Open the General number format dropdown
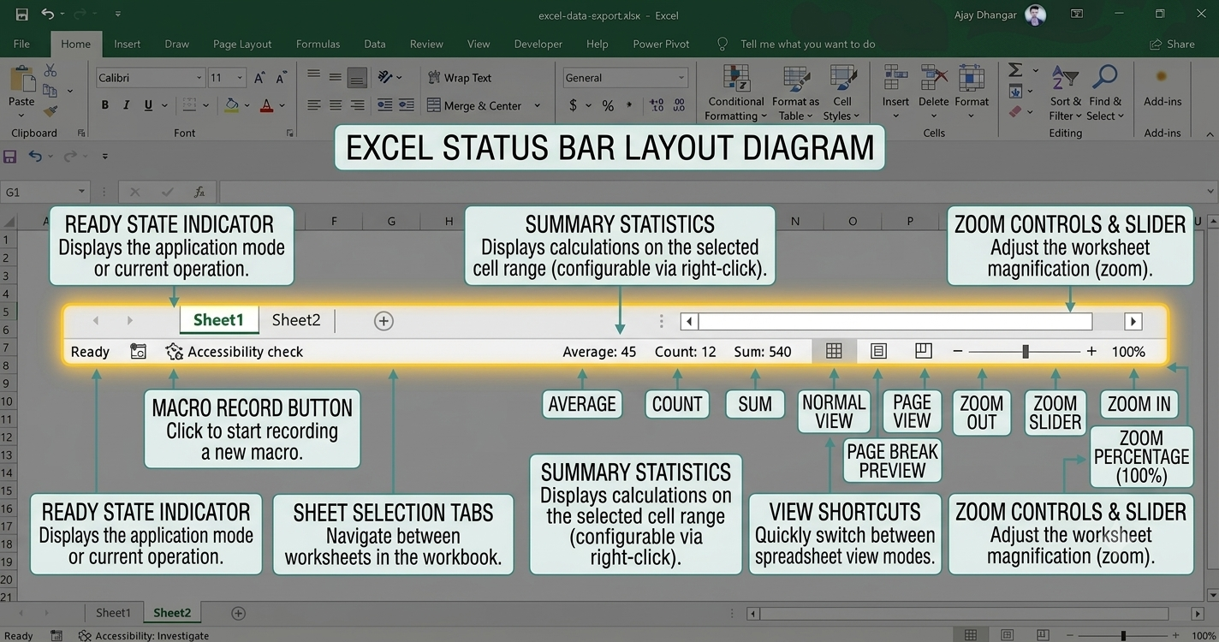This screenshot has height=642, width=1219. click(681, 78)
